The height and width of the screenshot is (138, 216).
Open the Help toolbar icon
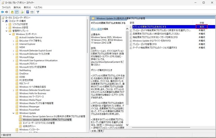coord(28,12)
